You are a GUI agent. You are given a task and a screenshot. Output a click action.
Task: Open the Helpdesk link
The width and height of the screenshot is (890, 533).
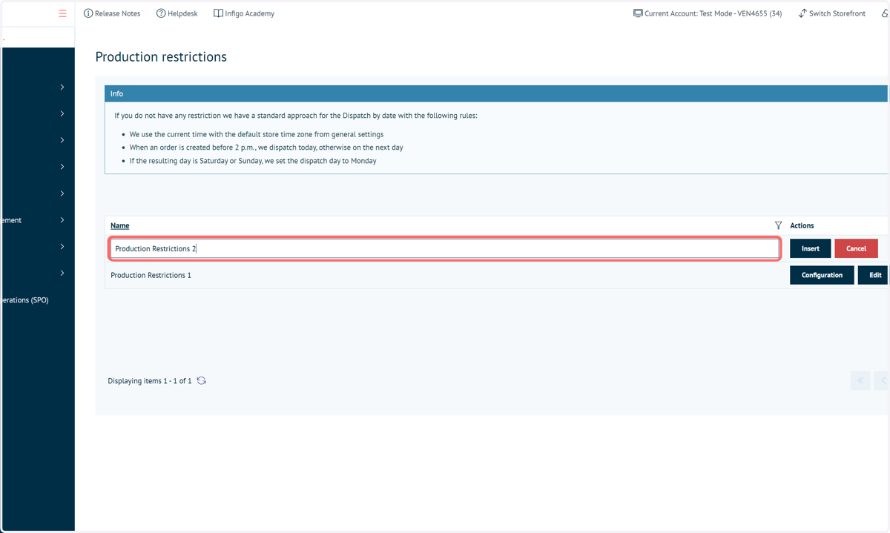177,13
